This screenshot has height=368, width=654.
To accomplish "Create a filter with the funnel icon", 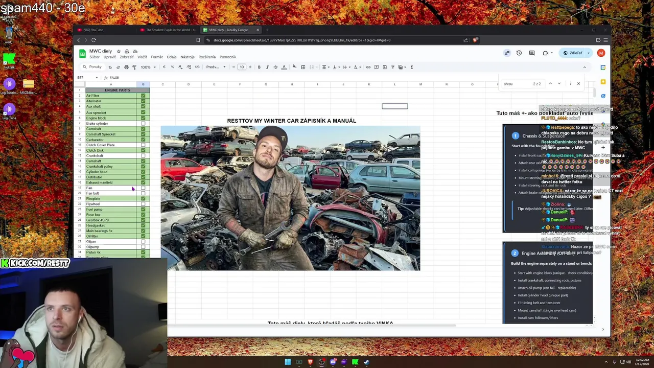I will (392, 67).
